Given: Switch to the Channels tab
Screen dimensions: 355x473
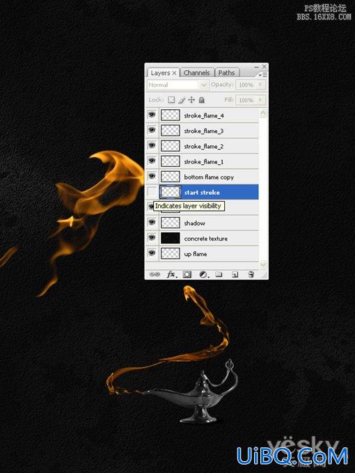Looking at the screenshot, I should pos(196,73).
